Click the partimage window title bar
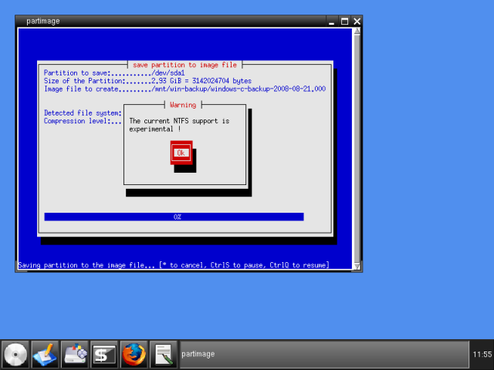 (x=170, y=21)
